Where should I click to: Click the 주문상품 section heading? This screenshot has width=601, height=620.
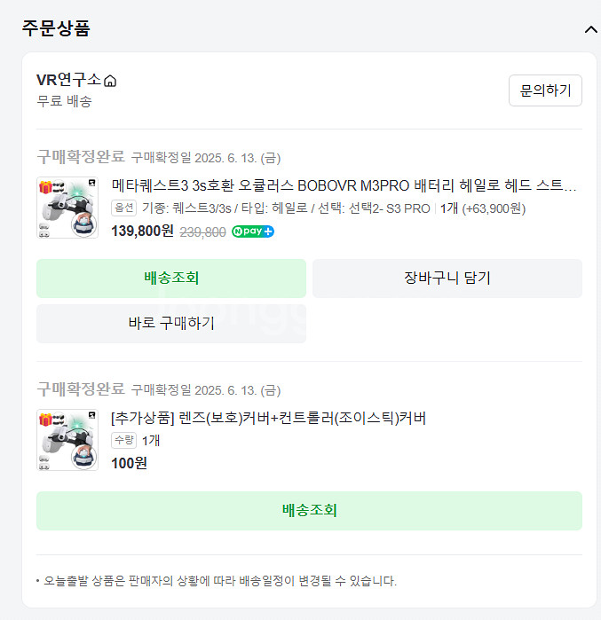[56, 27]
